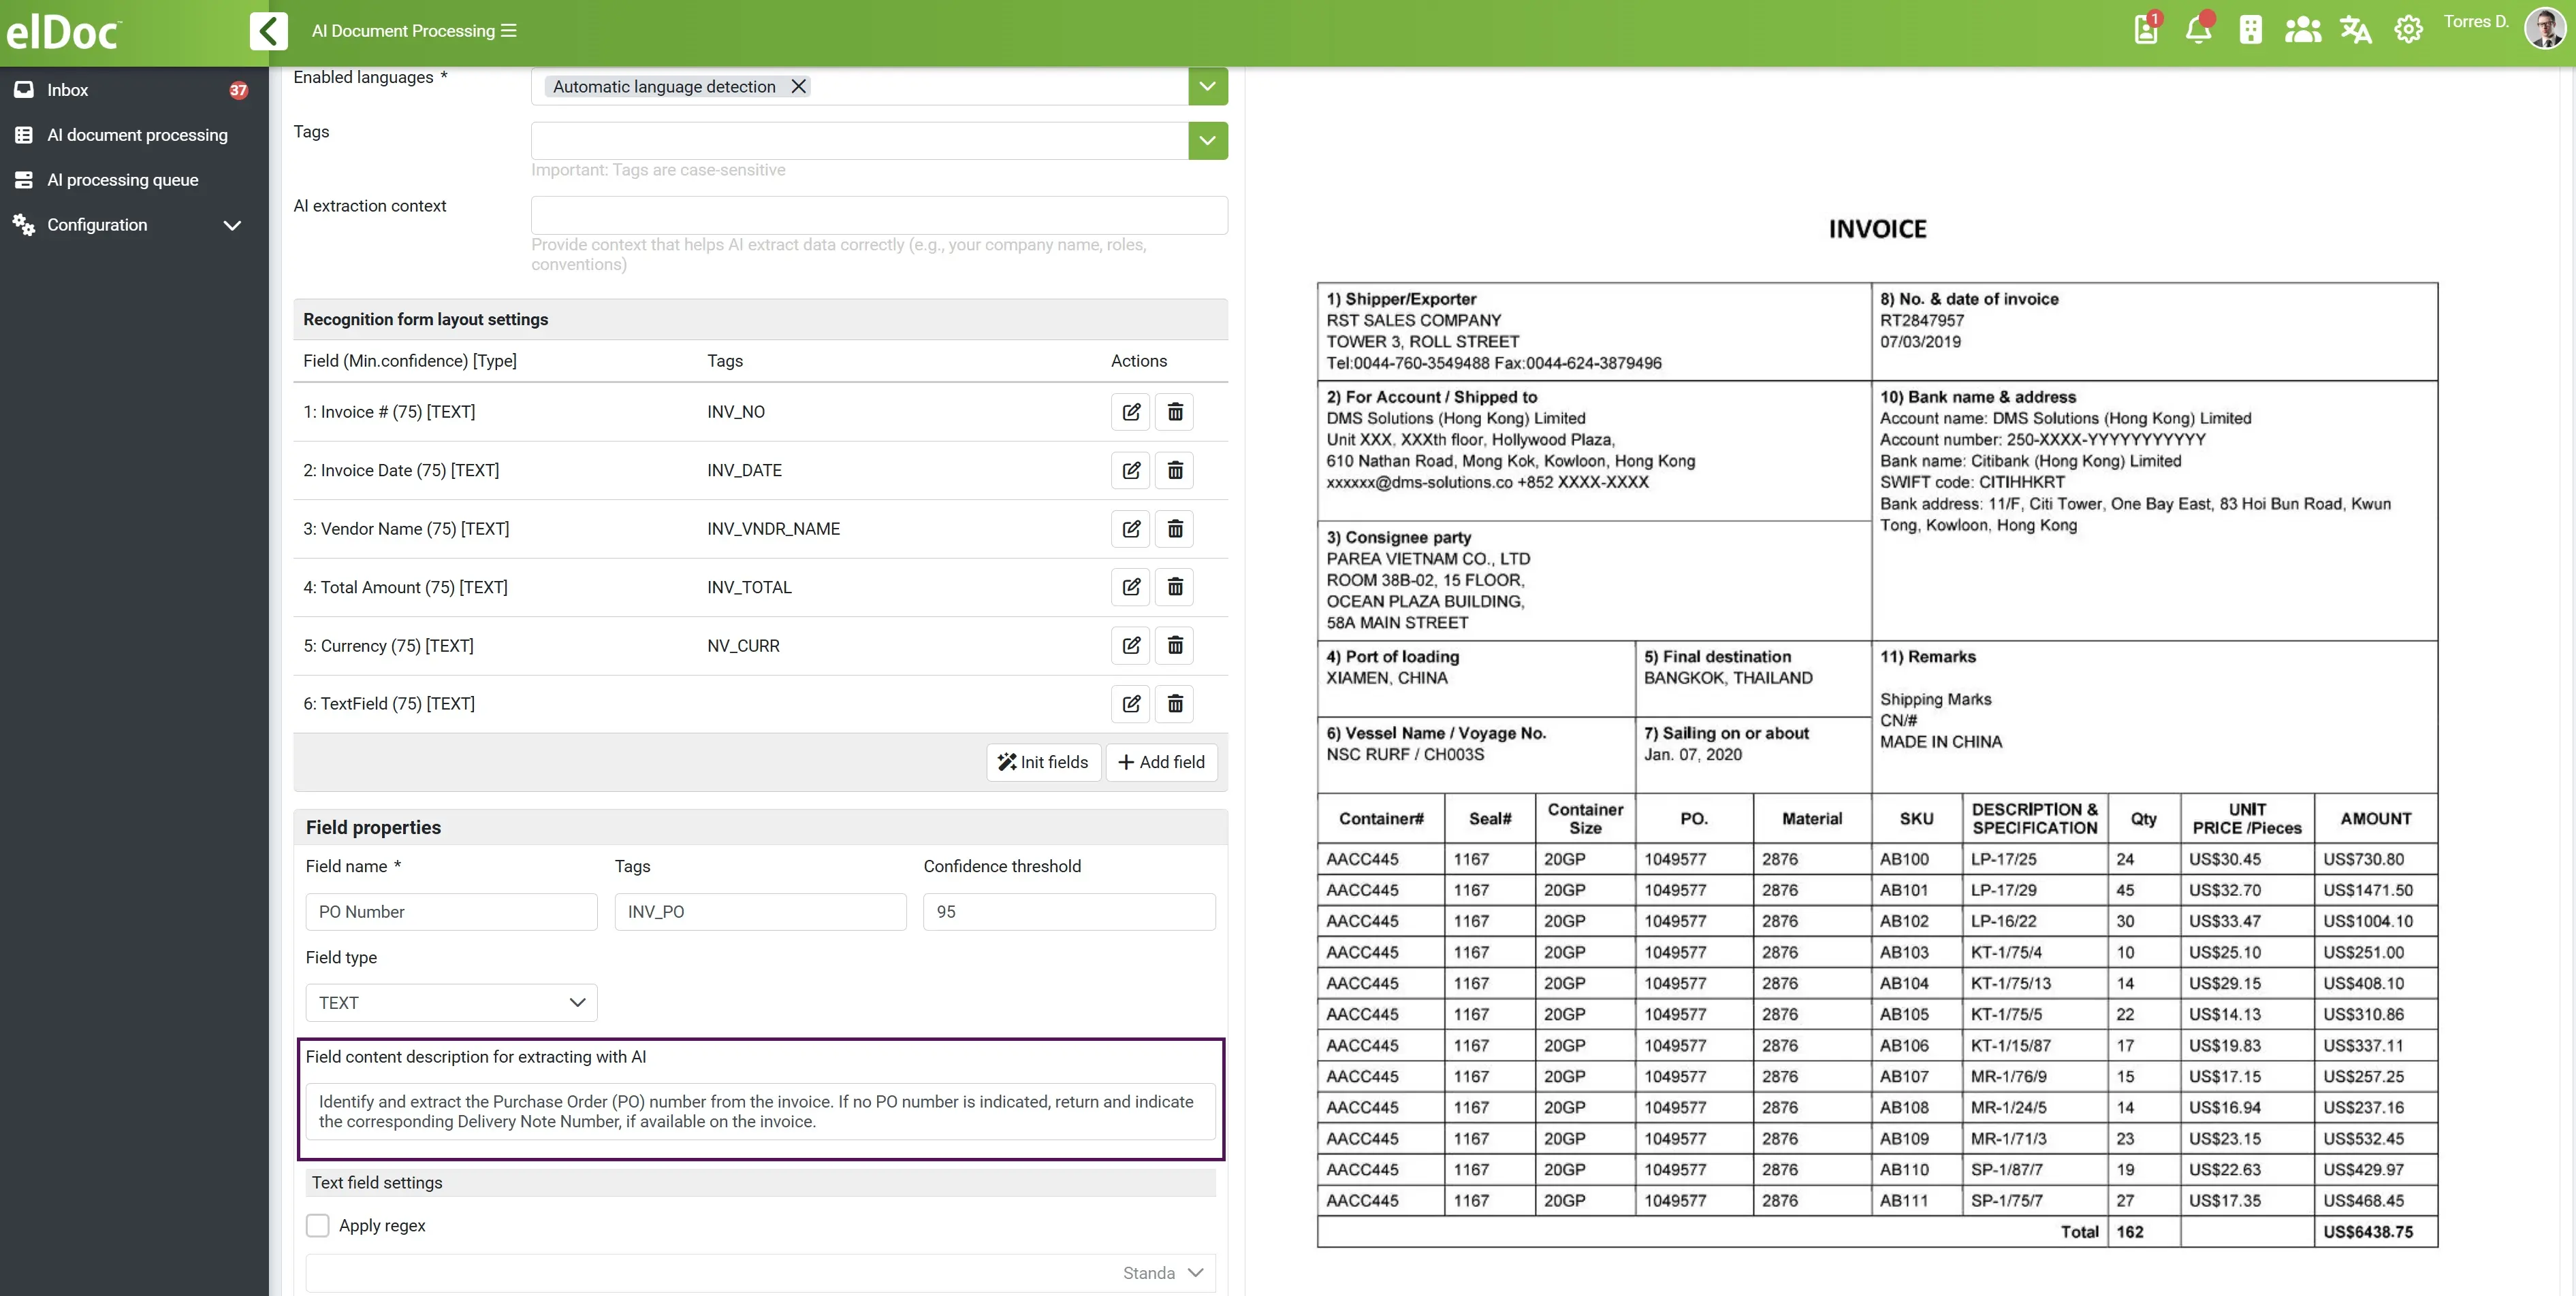Click the Add field button
This screenshot has height=1296, width=2576.
(1161, 763)
